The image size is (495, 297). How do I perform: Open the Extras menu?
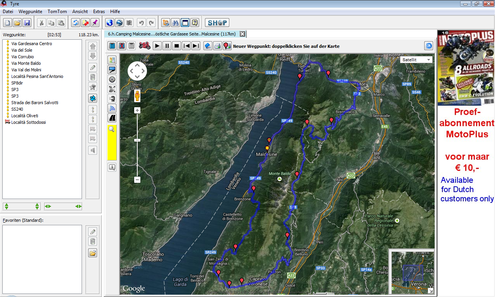point(99,12)
